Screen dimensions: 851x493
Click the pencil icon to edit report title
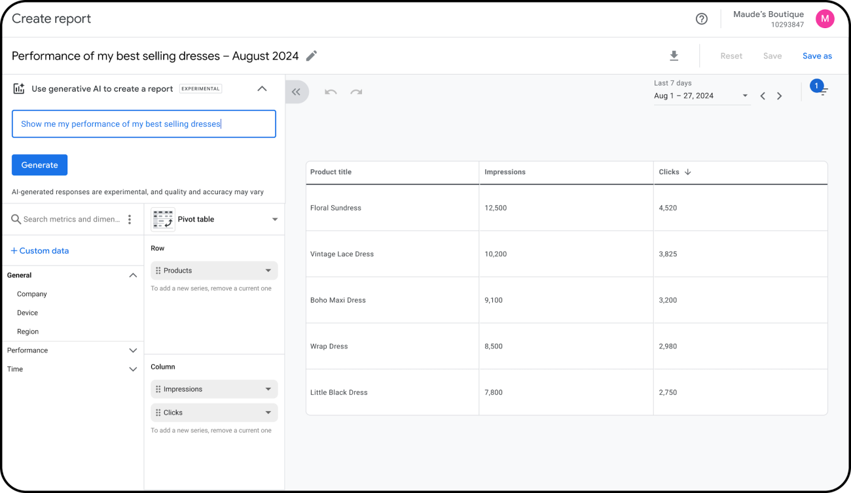coord(312,56)
